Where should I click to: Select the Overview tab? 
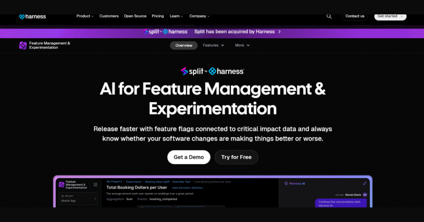click(183, 46)
